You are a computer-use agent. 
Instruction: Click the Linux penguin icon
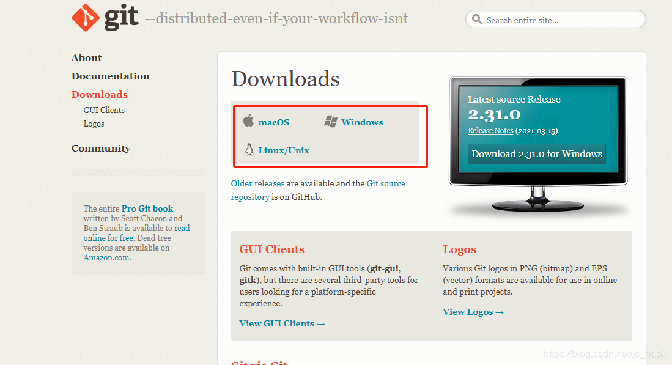[249, 150]
